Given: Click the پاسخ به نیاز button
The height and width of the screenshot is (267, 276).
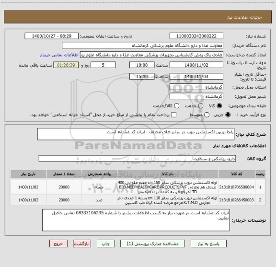Looking at the screenshot, I should click(208, 244).
